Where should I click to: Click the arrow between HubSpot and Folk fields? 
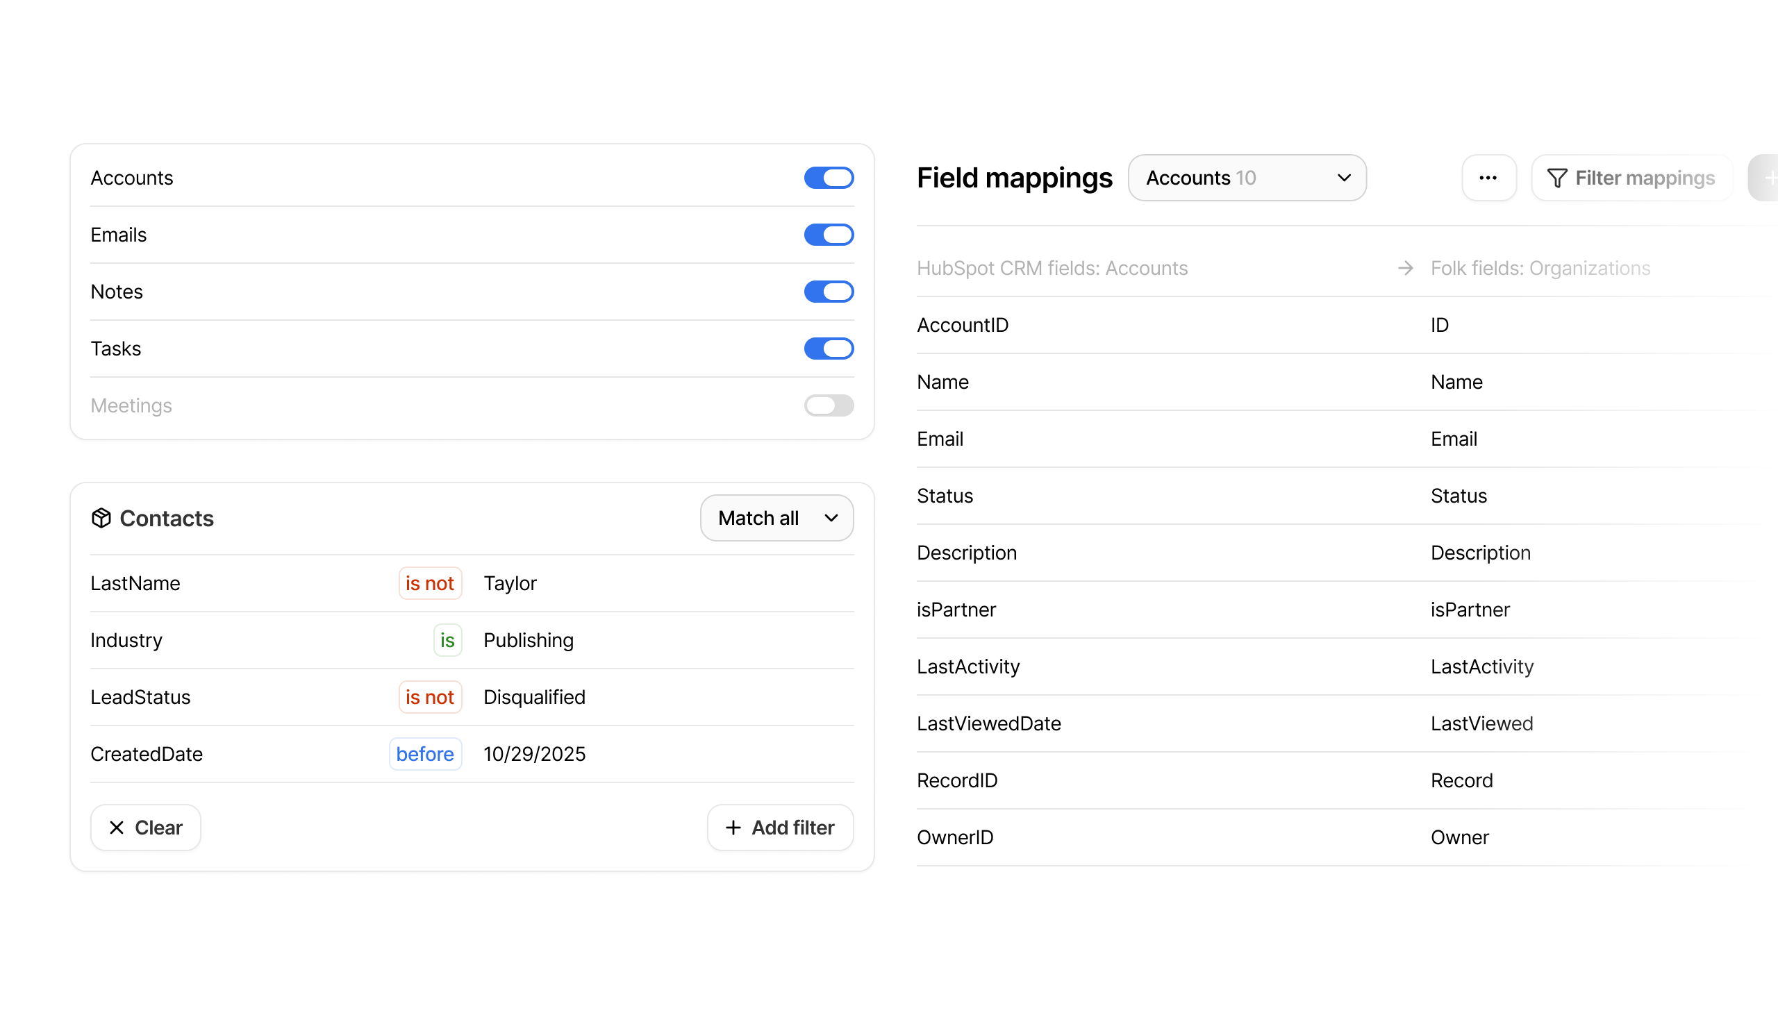pyautogui.click(x=1405, y=269)
